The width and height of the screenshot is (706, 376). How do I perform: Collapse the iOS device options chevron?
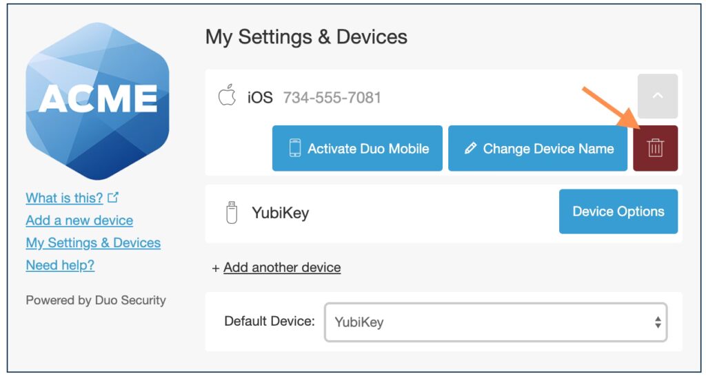click(x=657, y=96)
